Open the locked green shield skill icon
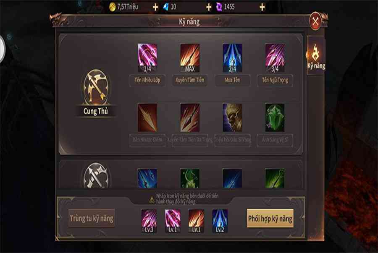 275,118
